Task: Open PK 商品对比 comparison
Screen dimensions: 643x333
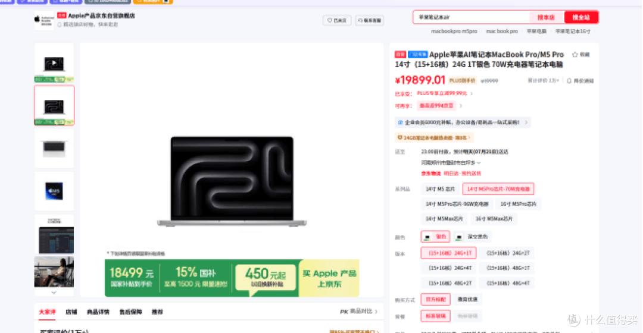Action: pyautogui.click(x=358, y=312)
